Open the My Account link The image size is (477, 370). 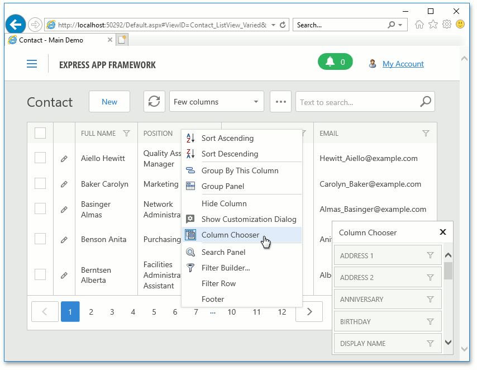(x=403, y=64)
